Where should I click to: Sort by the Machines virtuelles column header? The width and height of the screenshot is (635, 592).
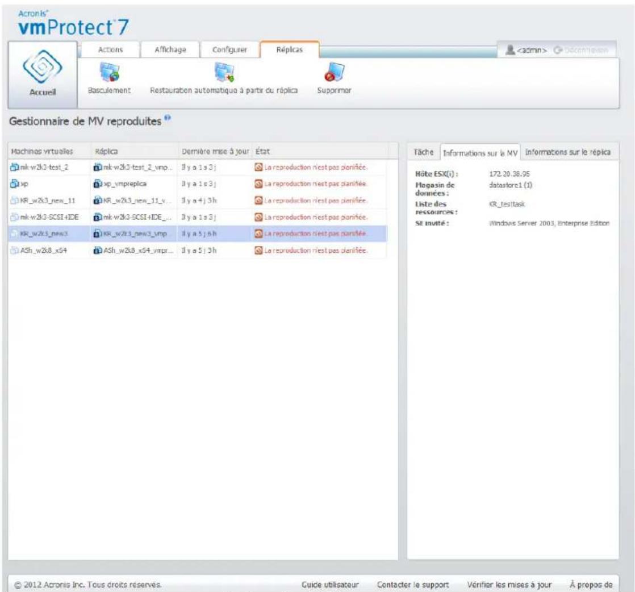[49, 151]
